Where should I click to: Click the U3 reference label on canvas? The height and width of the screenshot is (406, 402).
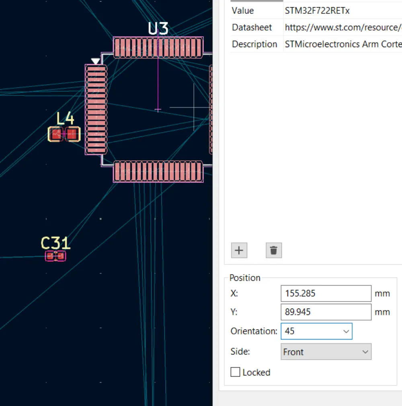pyautogui.click(x=158, y=29)
